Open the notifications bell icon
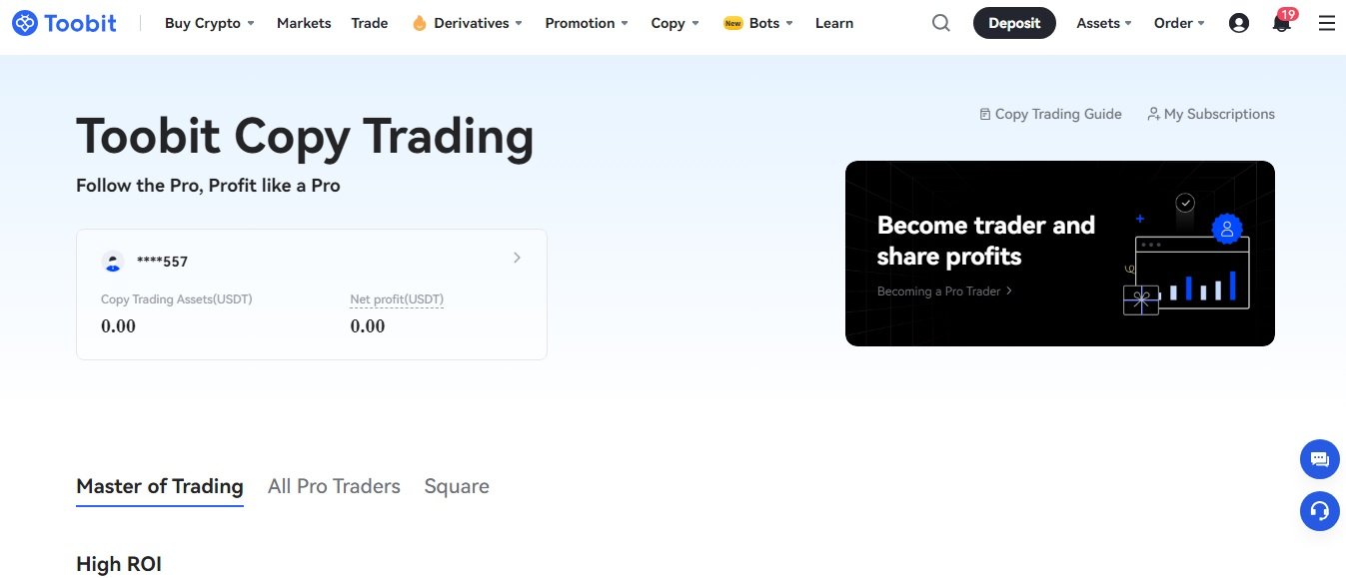Image resolution: width=1346 pixels, height=578 pixels. (x=1281, y=23)
